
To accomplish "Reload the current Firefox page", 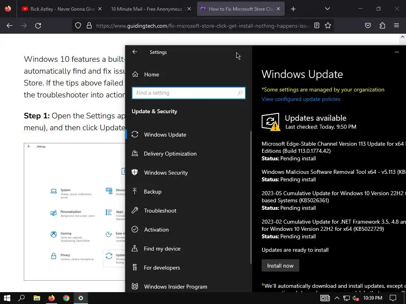I will point(38,26).
